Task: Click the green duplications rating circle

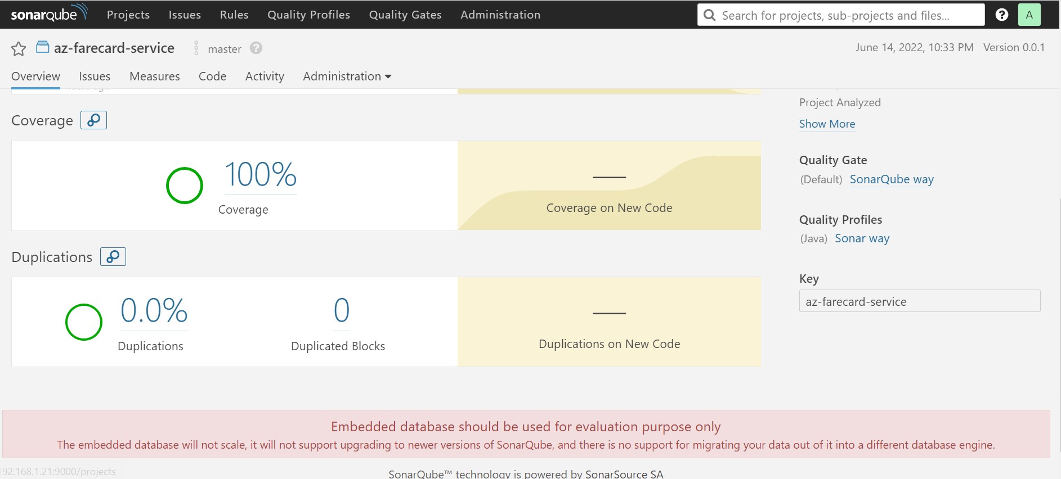Action: click(x=84, y=322)
